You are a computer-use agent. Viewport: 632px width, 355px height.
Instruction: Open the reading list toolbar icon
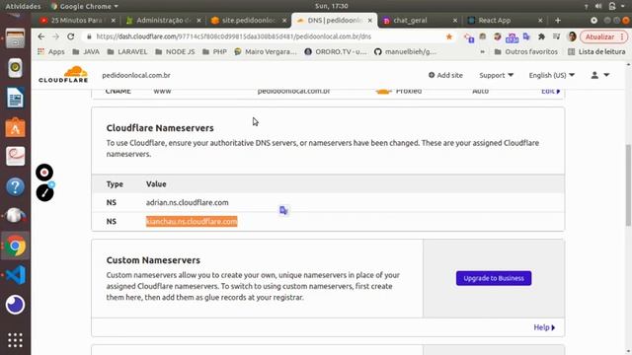[556, 36]
